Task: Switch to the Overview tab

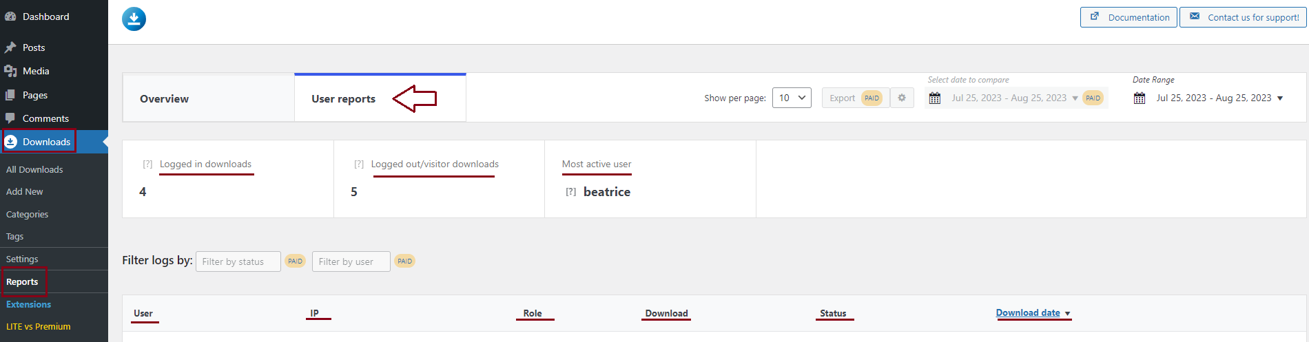Action: (x=209, y=98)
